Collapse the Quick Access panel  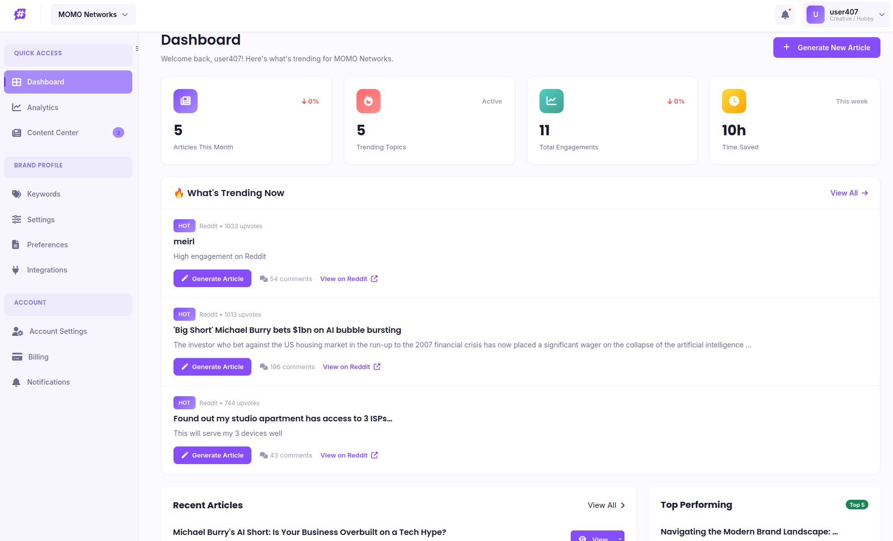(137, 48)
